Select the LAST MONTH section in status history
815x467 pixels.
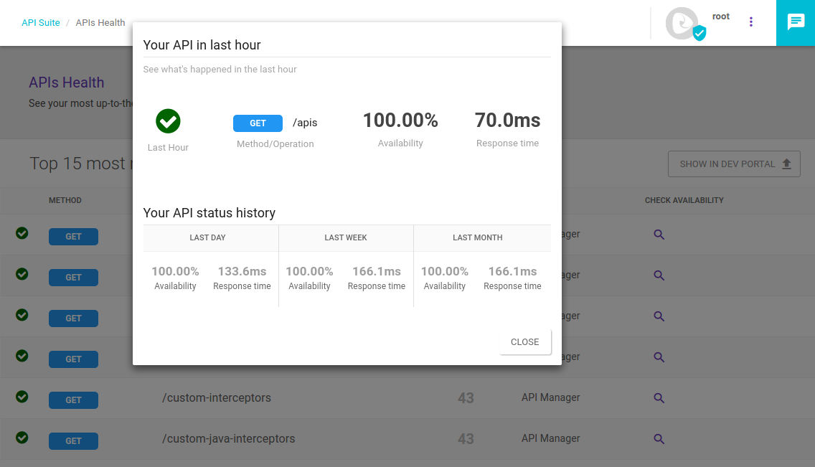pos(477,237)
